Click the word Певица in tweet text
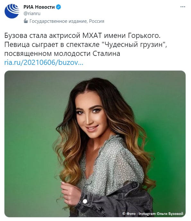 (x=17, y=45)
